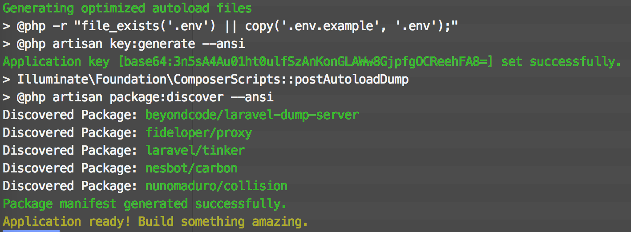
Task: Click 'Application ready! Build something amazing.' line
Action: pos(156,221)
